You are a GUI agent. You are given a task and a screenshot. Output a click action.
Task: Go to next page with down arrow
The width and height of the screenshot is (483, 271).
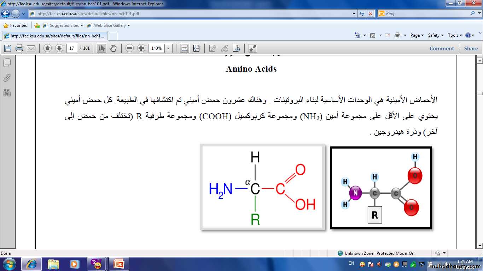coord(59,48)
